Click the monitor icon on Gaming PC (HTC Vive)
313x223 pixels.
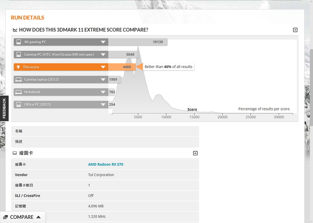[x=18, y=55]
